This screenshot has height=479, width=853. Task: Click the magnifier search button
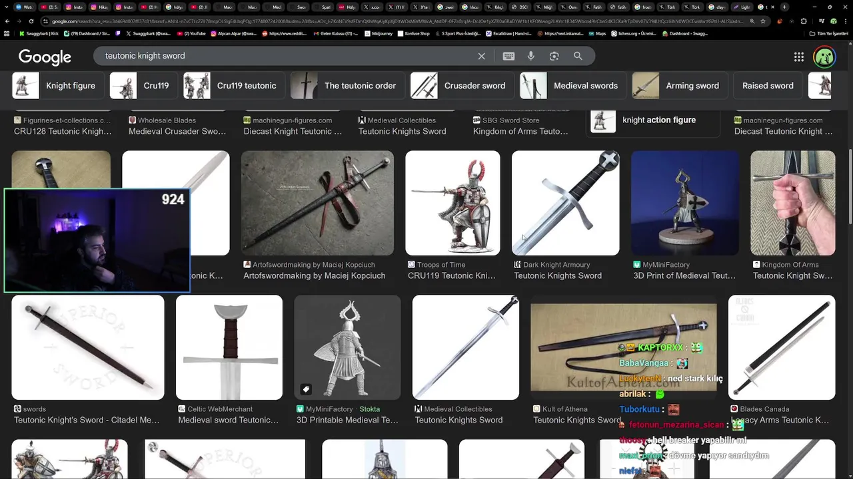(x=578, y=57)
